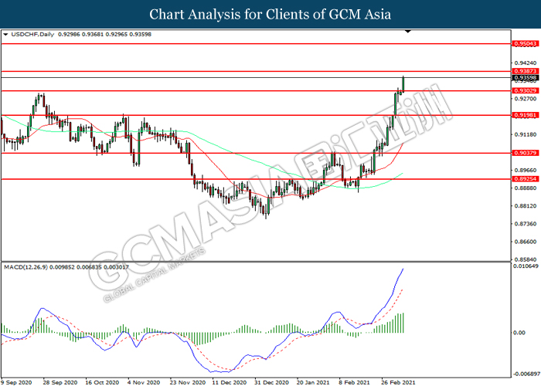Click the 8 Feb 2021 date label
This screenshot has height=386, width=541.
click(354, 382)
